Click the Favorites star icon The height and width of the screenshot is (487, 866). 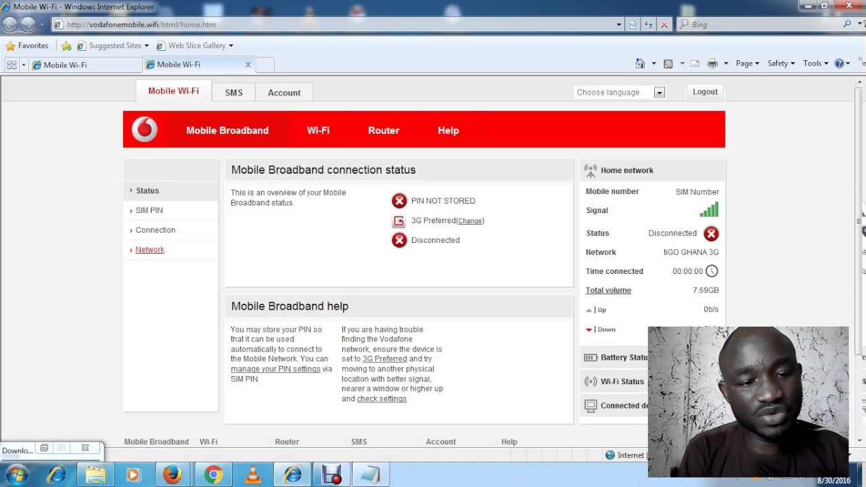pyautogui.click(x=10, y=45)
